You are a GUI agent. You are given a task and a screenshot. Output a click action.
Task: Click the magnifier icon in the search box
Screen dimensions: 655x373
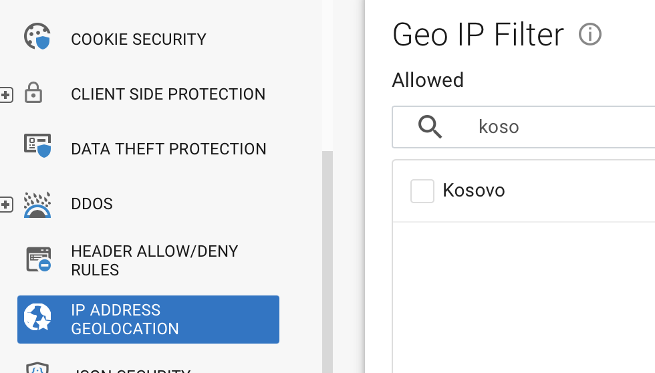pos(430,126)
